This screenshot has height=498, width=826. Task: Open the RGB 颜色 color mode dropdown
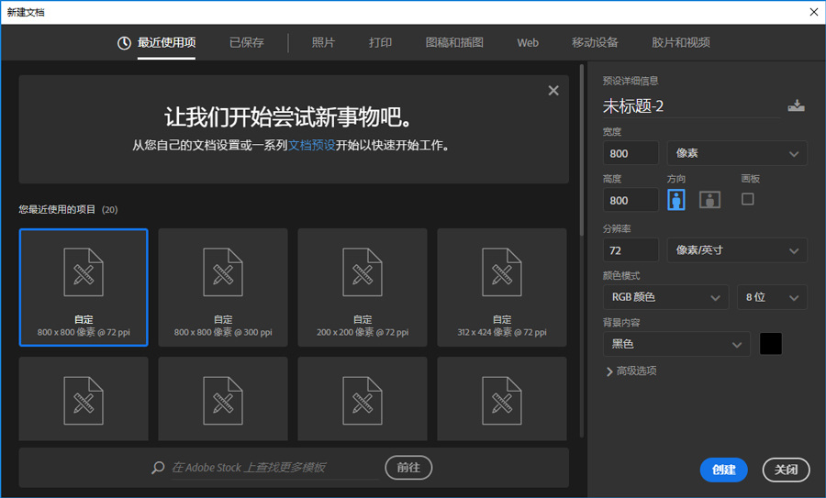665,297
